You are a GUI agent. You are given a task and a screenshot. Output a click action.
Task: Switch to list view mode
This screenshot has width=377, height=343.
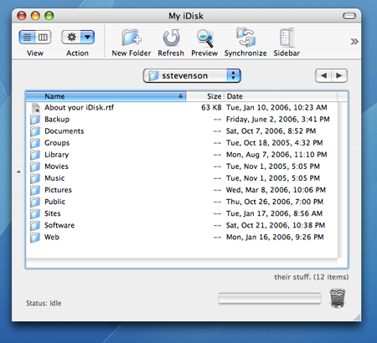pyautogui.click(x=27, y=37)
